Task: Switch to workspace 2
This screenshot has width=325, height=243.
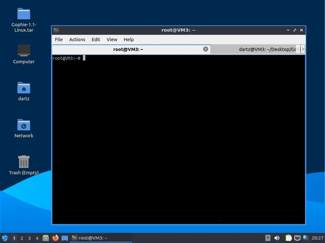Action: pos(22,238)
